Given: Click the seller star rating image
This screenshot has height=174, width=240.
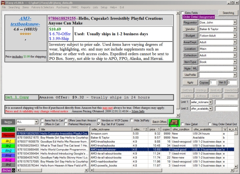Looking at the screenshot, I should click(26, 34).
